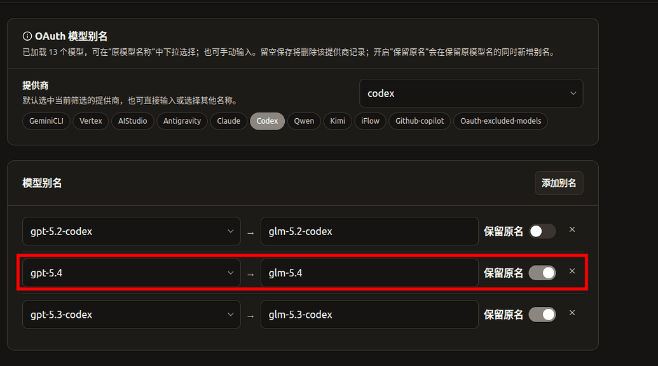Click the info icon beside OAuth 模型别名
This screenshot has height=366, width=658.
pos(27,36)
